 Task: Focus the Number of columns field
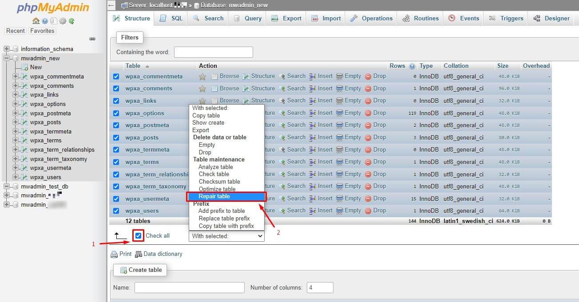320,287
